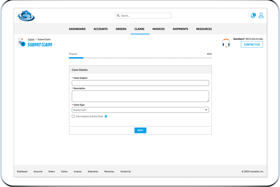280x187 pixels.
Task: Click the house logo icon
Action: click(x=26, y=16)
